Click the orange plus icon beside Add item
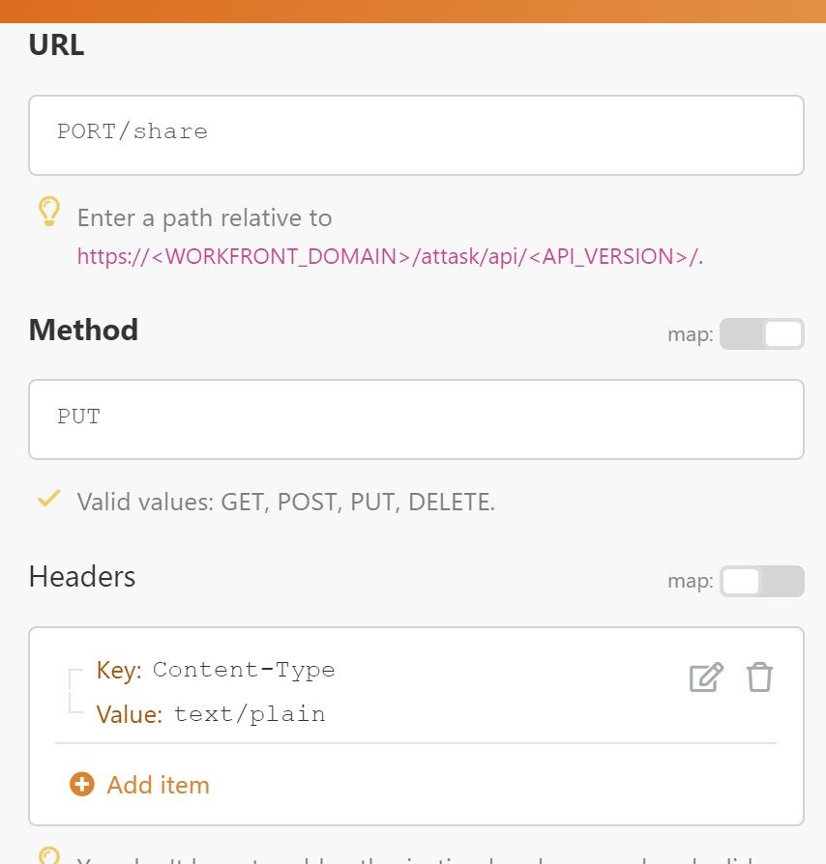 [82, 784]
